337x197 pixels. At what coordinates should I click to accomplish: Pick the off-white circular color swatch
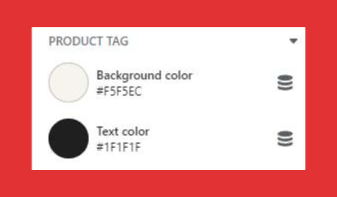68,82
